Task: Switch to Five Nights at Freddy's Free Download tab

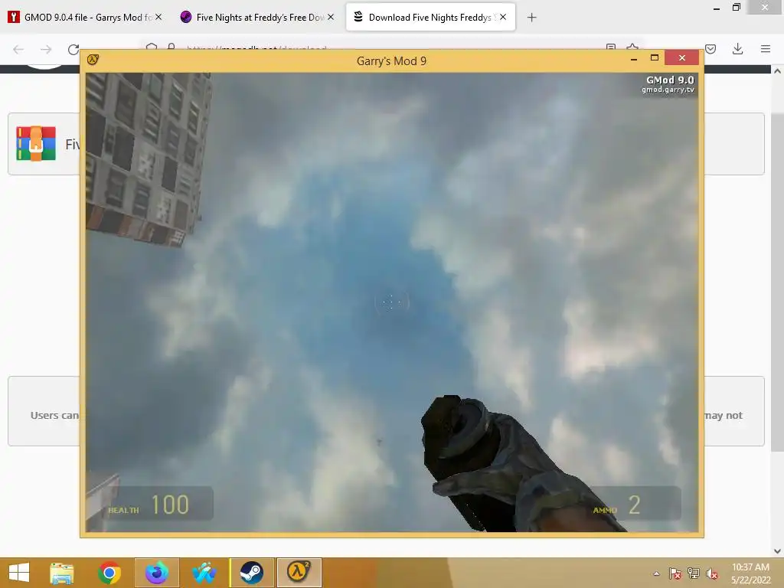Action: [x=257, y=17]
